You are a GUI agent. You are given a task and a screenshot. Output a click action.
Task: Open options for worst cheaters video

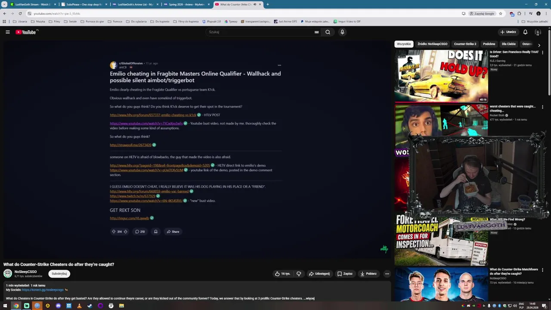coord(542,107)
